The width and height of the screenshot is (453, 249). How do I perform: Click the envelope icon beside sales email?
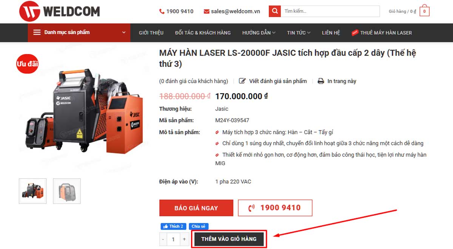coord(206,12)
